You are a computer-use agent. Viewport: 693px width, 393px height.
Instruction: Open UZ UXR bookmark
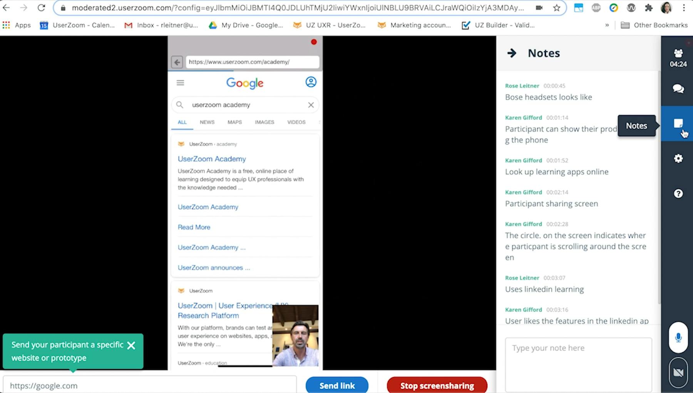(x=330, y=25)
